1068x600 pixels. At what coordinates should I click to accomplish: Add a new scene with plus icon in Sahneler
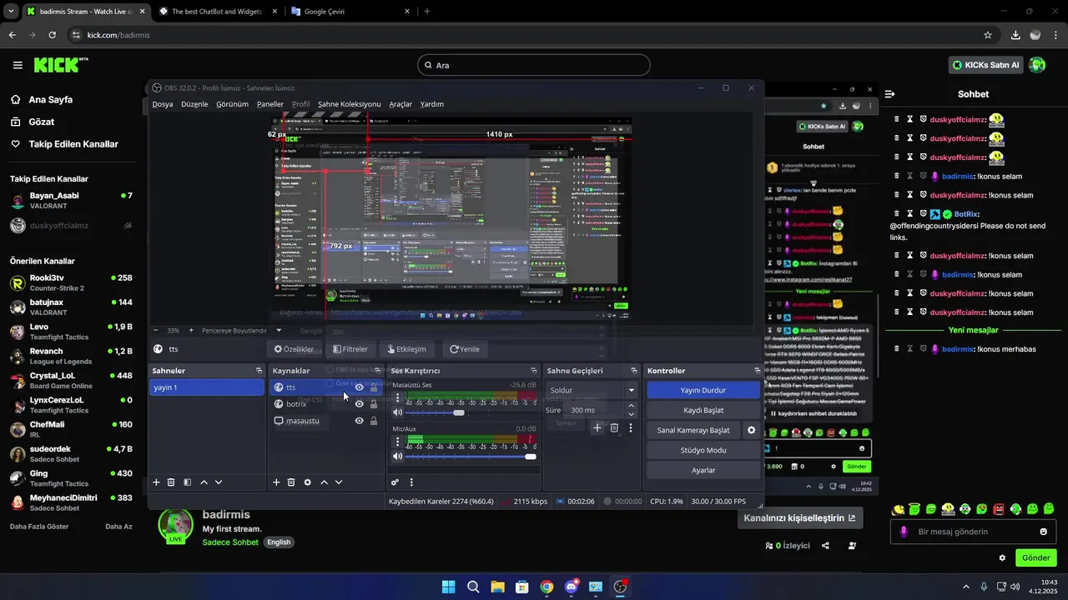click(156, 482)
